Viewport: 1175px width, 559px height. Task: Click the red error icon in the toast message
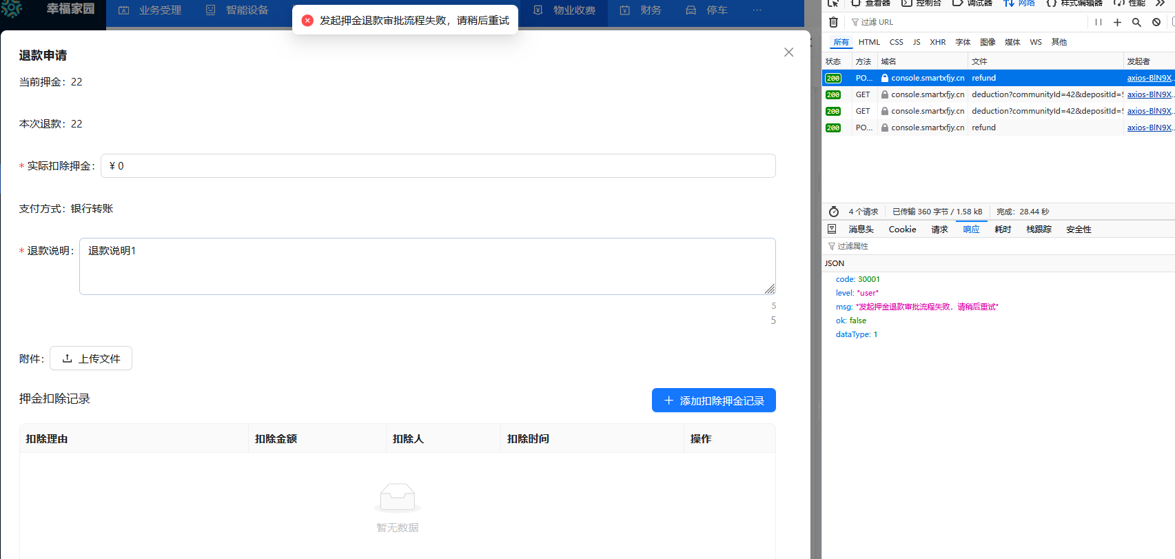tap(307, 20)
